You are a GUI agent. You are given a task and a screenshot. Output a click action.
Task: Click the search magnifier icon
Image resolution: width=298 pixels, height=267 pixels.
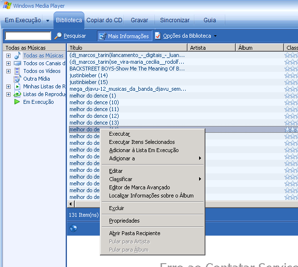[x=58, y=36]
